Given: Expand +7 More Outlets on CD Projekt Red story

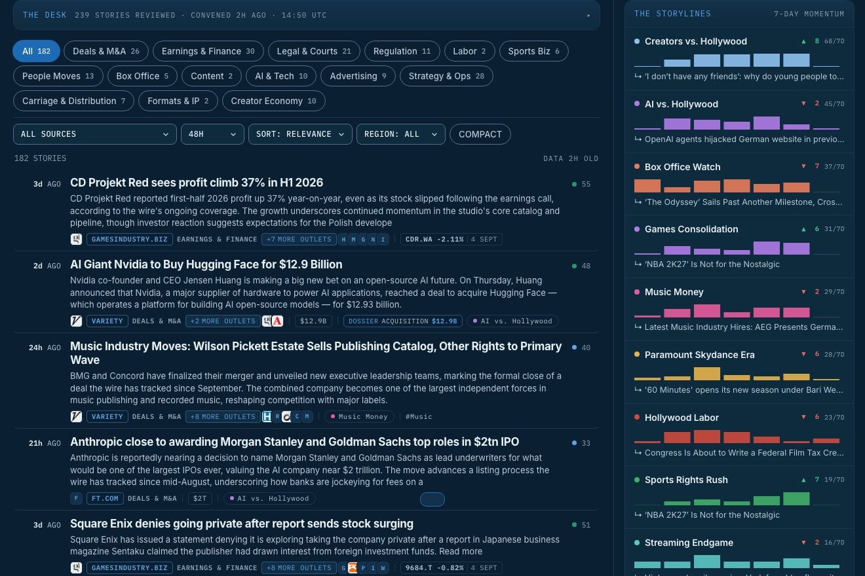Looking at the screenshot, I should (x=299, y=240).
